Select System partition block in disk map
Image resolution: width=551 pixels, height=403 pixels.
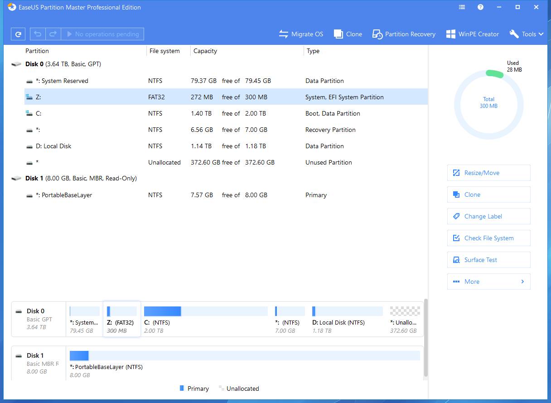[85, 319]
